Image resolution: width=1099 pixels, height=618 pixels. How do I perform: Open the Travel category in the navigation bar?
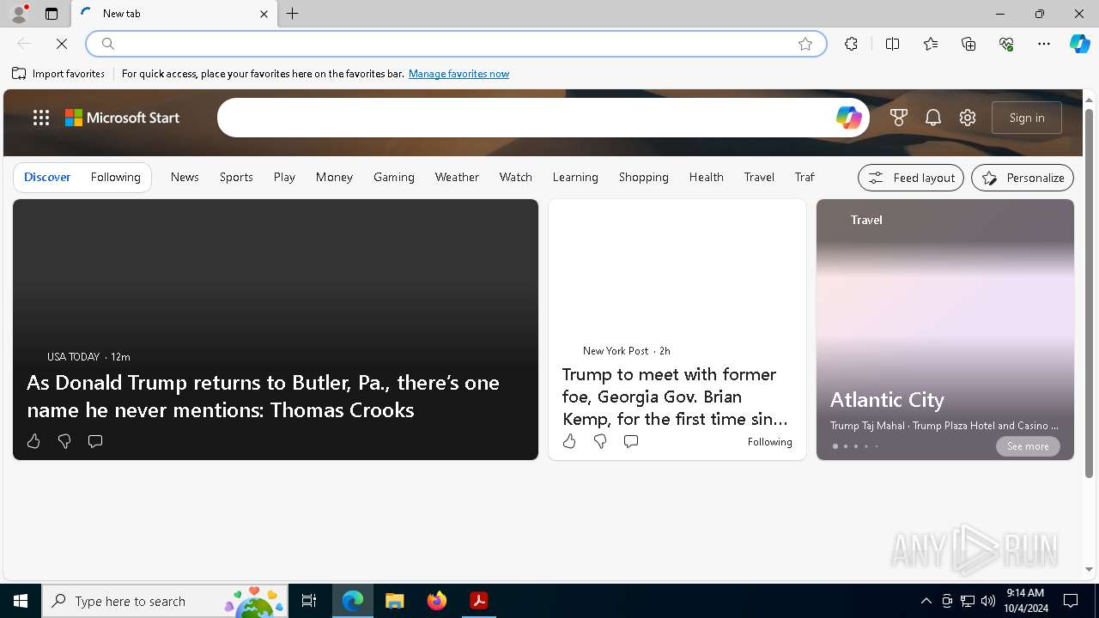click(759, 177)
